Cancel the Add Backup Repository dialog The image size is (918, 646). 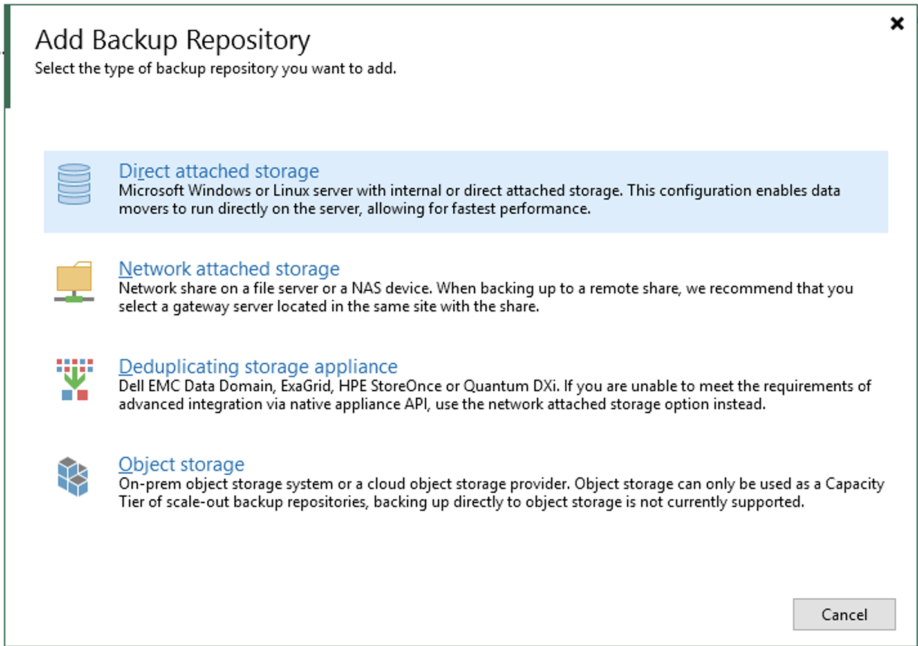[x=844, y=614]
